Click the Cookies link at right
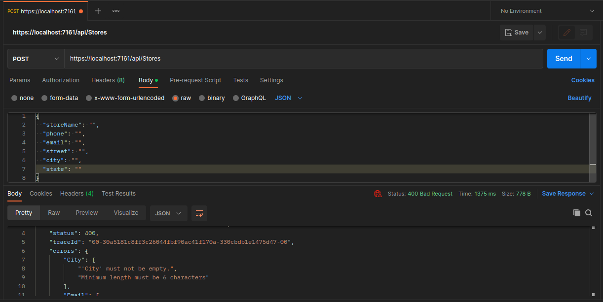The width and height of the screenshot is (603, 302). coord(583,80)
